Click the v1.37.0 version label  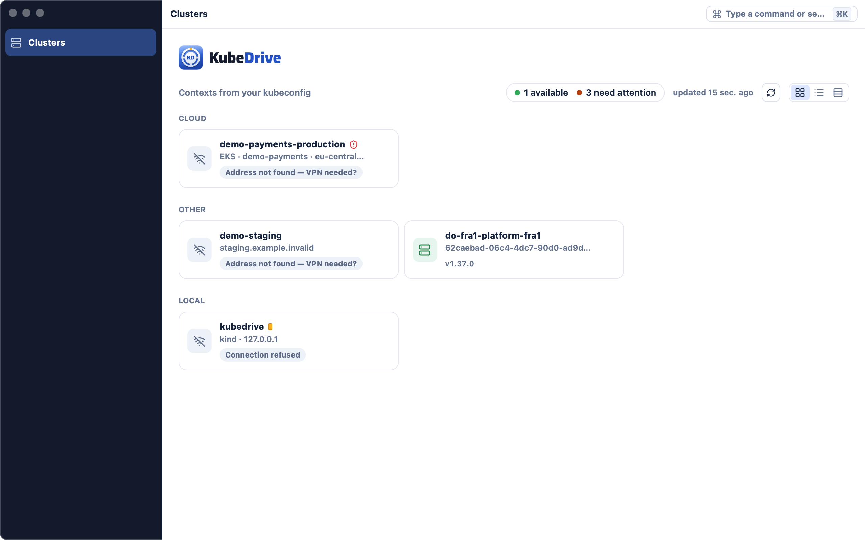[460, 264]
